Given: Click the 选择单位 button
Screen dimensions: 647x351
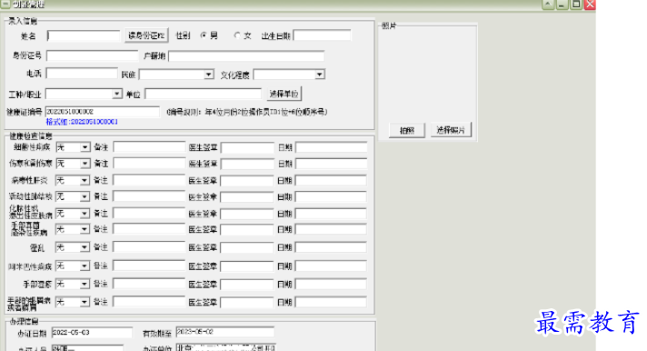Looking at the screenshot, I should point(284,95).
